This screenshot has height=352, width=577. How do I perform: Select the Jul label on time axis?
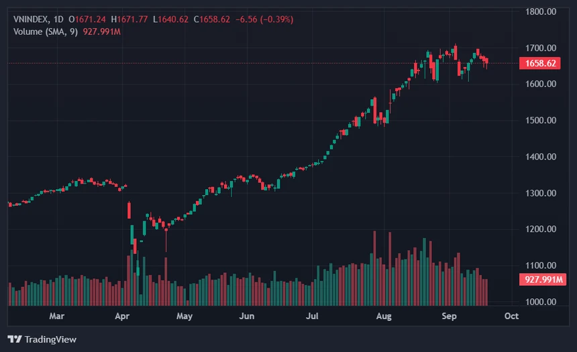[312, 316]
